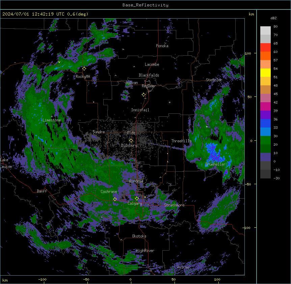Click the yellow diamond marker above Calgary label
The height and width of the screenshot is (284, 291).
[x=137, y=199]
